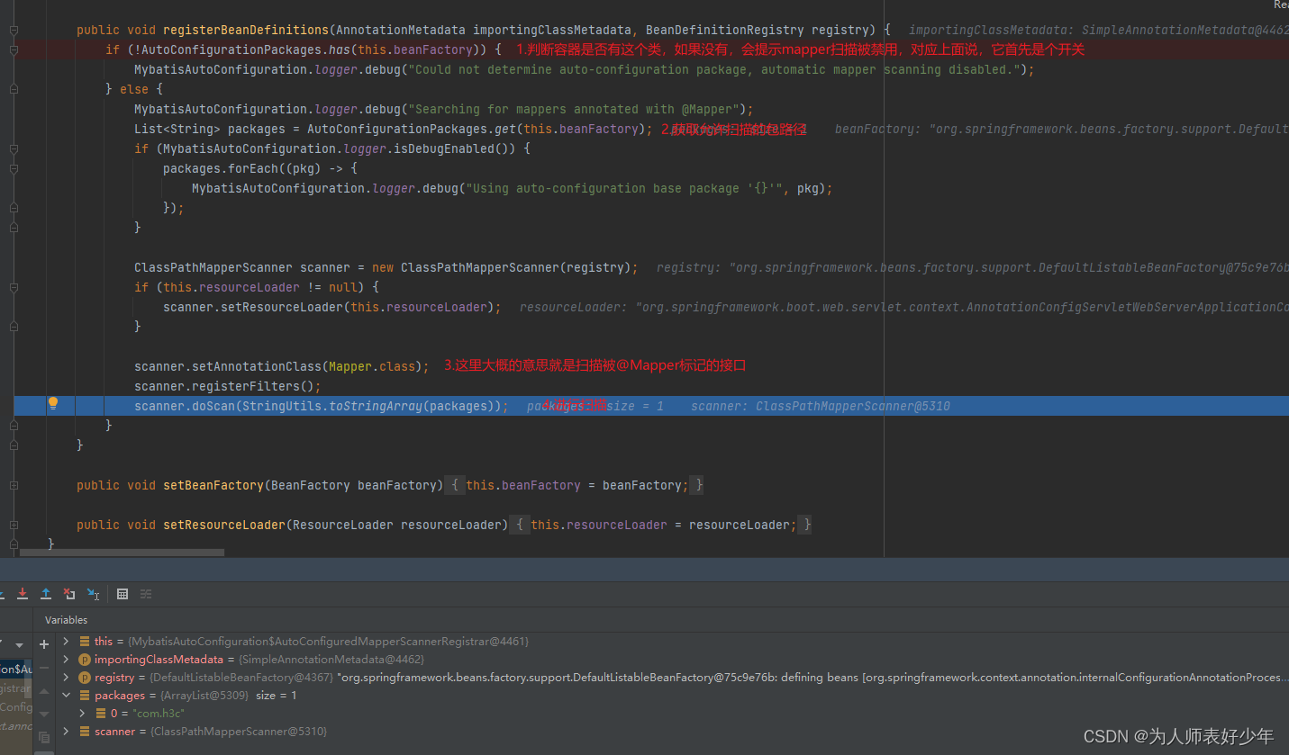Expand the '0 = com.h3c' list element
This screenshot has height=755, width=1289.
[x=82, y=714]
